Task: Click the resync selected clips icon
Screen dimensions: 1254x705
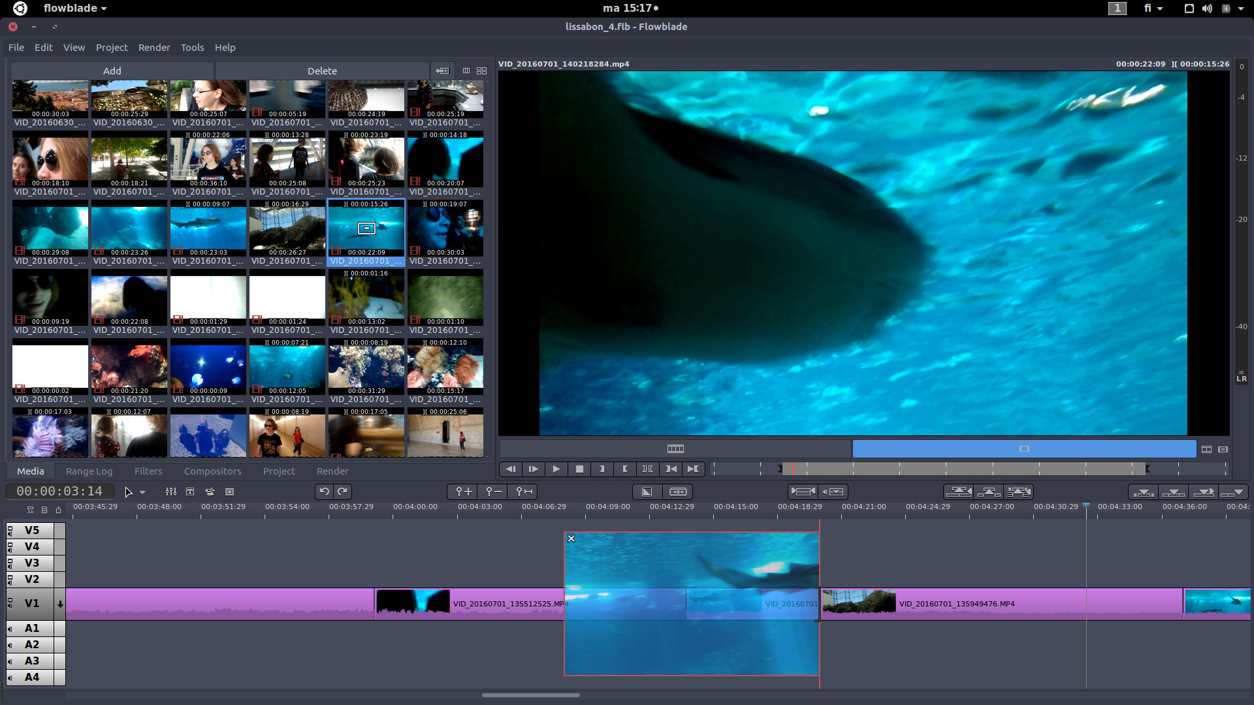Action: click(803, 492)
